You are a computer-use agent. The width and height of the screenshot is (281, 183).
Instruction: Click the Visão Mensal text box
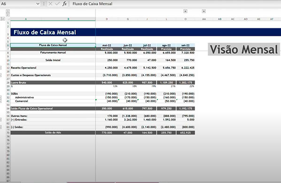click(244, 49)
